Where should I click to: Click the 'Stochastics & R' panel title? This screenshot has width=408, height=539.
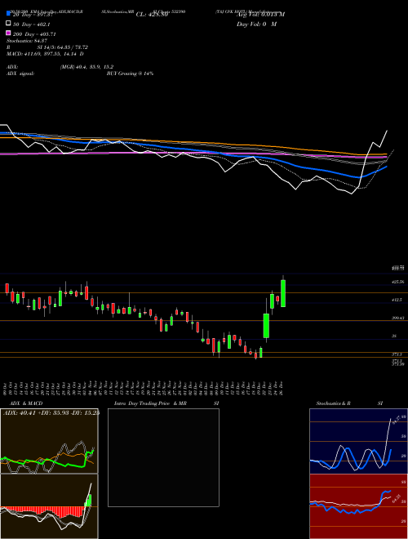point(334,403)
